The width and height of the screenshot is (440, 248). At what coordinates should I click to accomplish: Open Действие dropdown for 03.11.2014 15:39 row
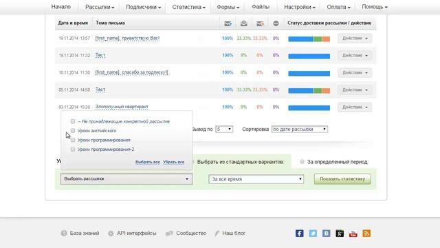(355, 107)
